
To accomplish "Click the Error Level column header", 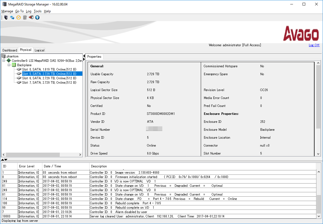I will tap(30, 166).
